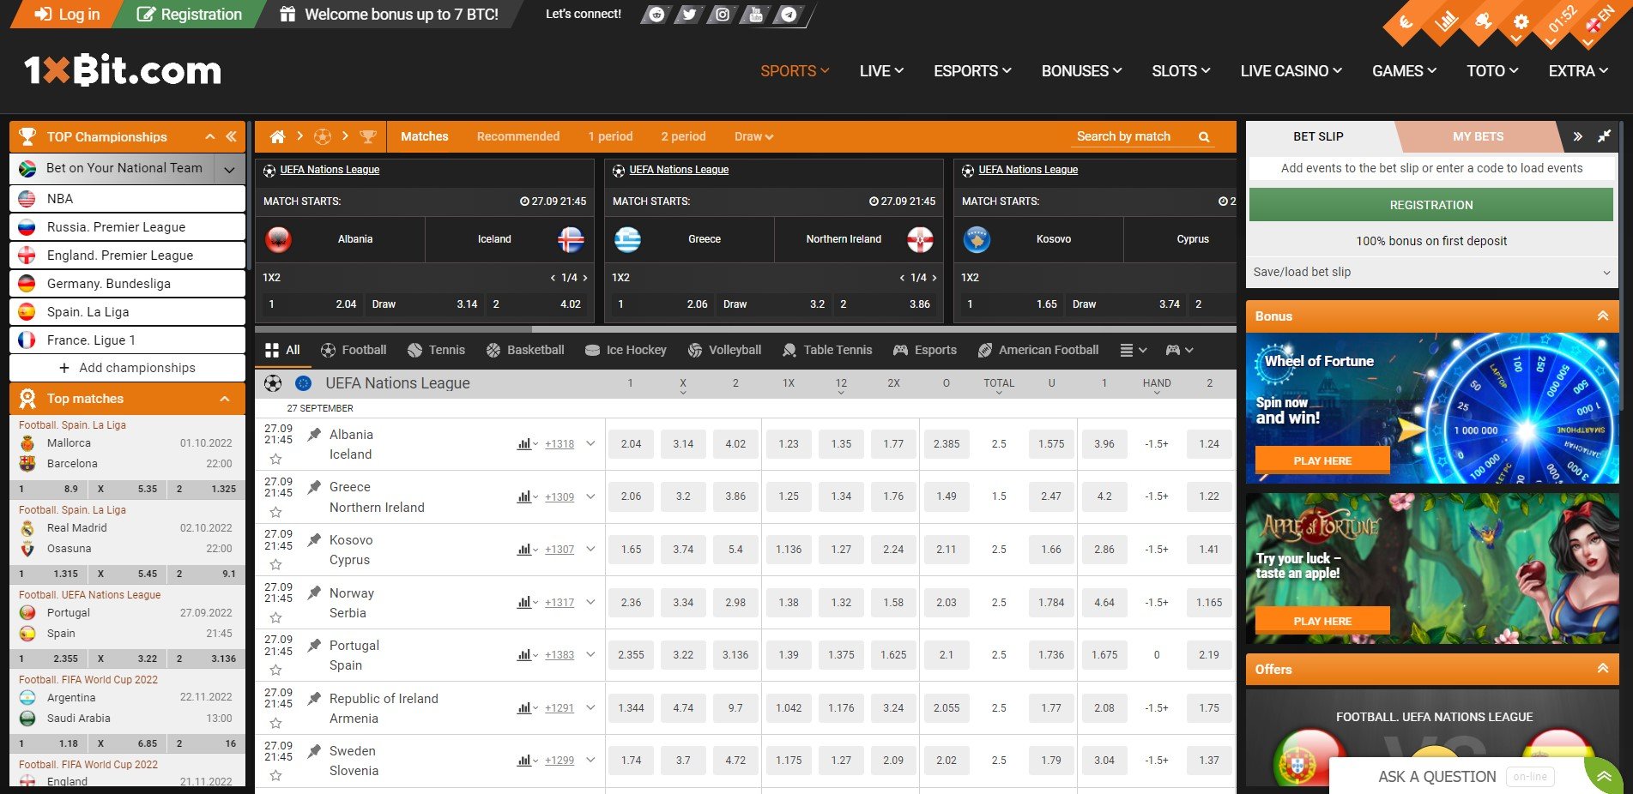This screenshot has height=794, width=1633.
Task: Click the football icon in the breadcrumb bar
Action: pyautogui.click(x=323, y=136)
